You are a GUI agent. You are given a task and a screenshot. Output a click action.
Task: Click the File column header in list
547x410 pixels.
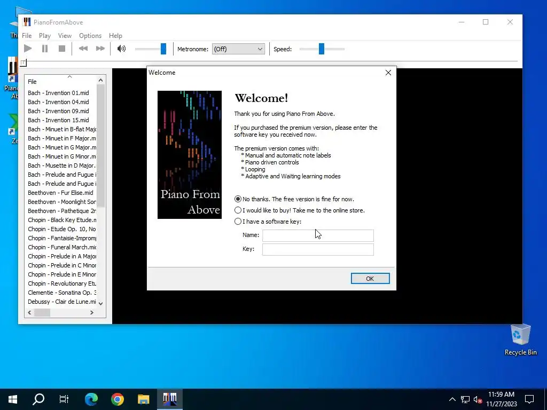pyautogui.click(x=60, y=82)
